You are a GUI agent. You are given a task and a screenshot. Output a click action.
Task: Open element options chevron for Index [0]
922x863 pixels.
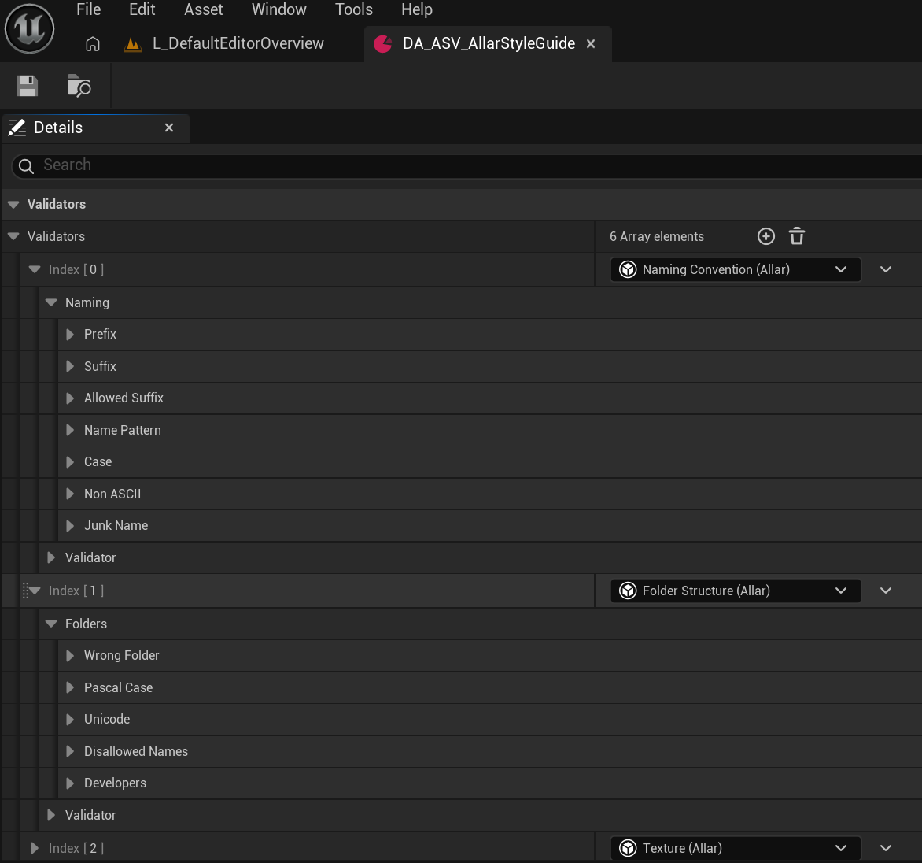[886, 269]
